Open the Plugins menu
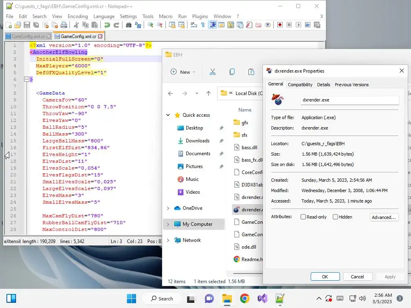The image size is (411, 308). [x=200, y=16]
